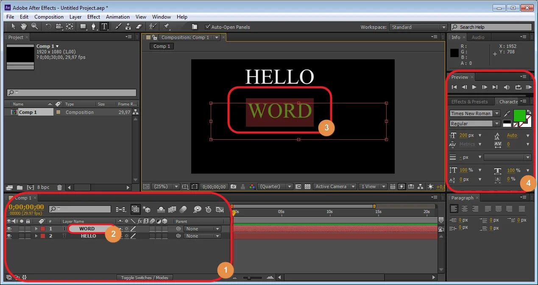The image size is (538, 285).
Task: Expand the WORD layer properties triangle
Action: 36,229
